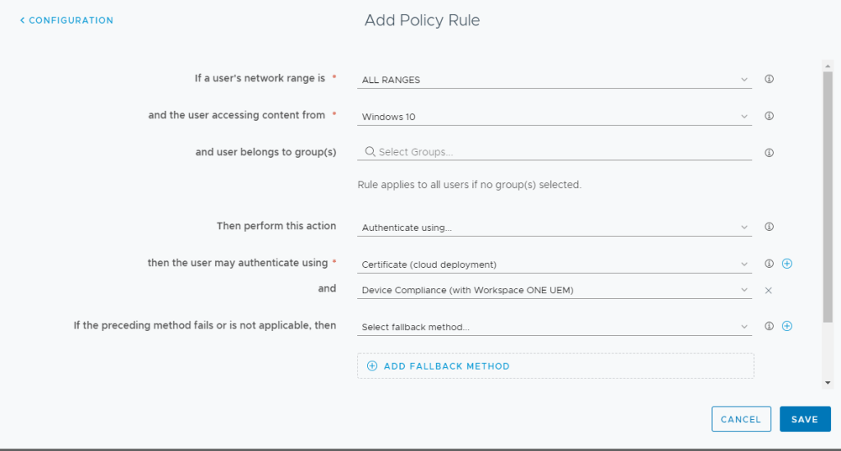Open Device Compliance (with Workspace ONE UEM) dropdown

[x=555, y=290]
